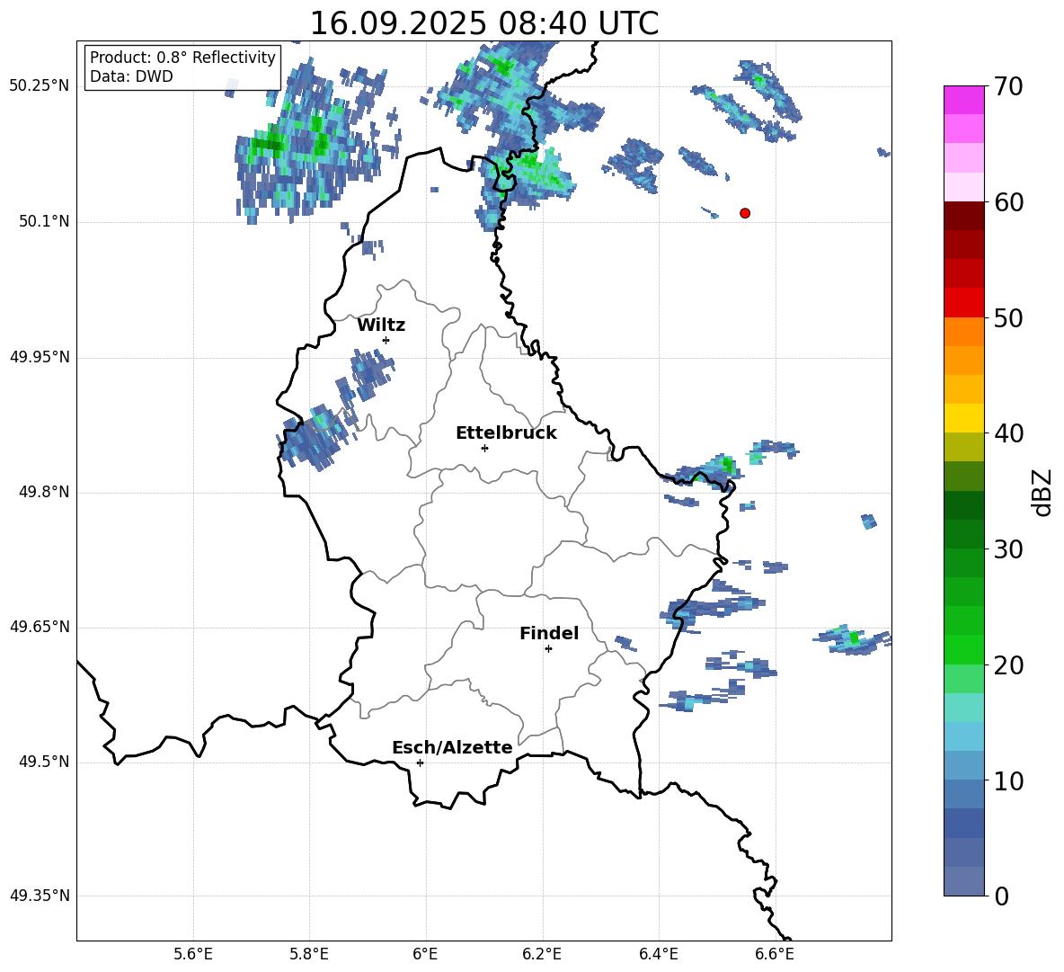Click the 6.4°E longitude label
This screenshot has width=1064, height=972.
coord(658,954)
